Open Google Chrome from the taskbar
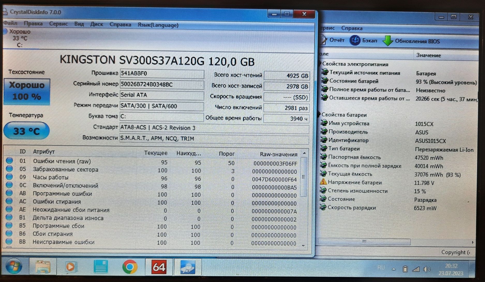Image resolution: width=485 pixels, height=282 pixels. click(x=130, y=267)
